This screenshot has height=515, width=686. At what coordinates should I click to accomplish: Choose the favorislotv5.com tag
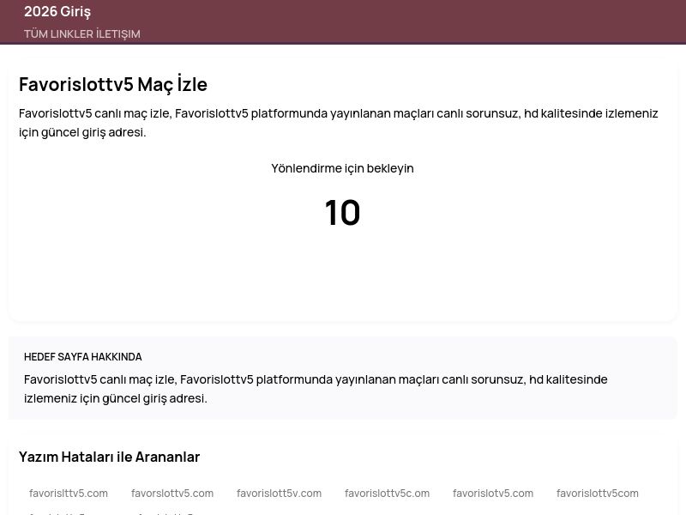point(493,493)
